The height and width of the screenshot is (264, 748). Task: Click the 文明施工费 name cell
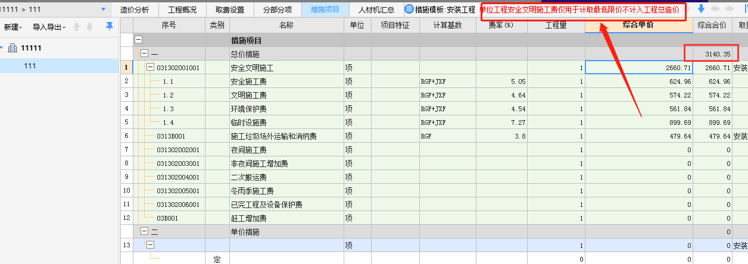click(286, 95)
